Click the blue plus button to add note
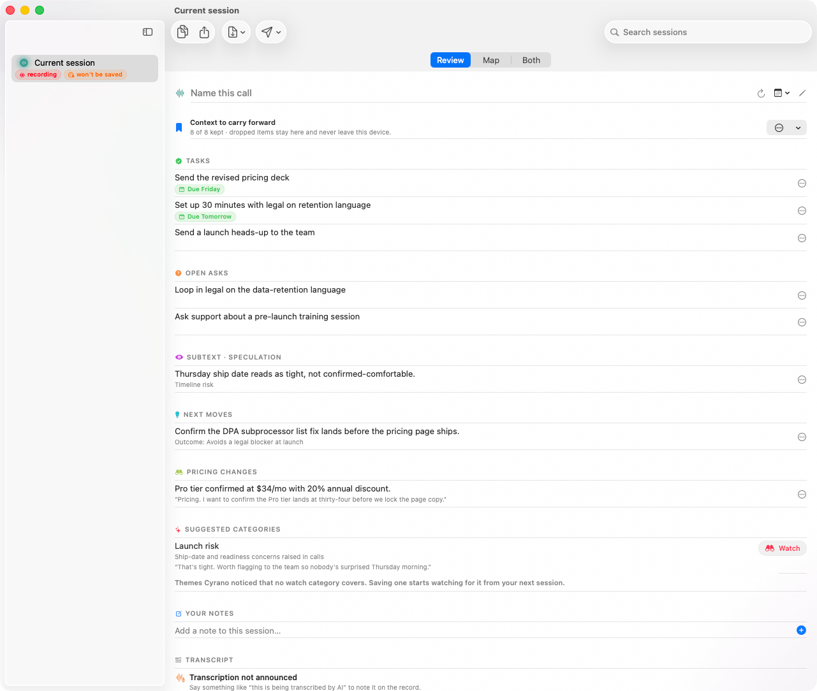Screen dimensions: 817x691 (801, 630)
